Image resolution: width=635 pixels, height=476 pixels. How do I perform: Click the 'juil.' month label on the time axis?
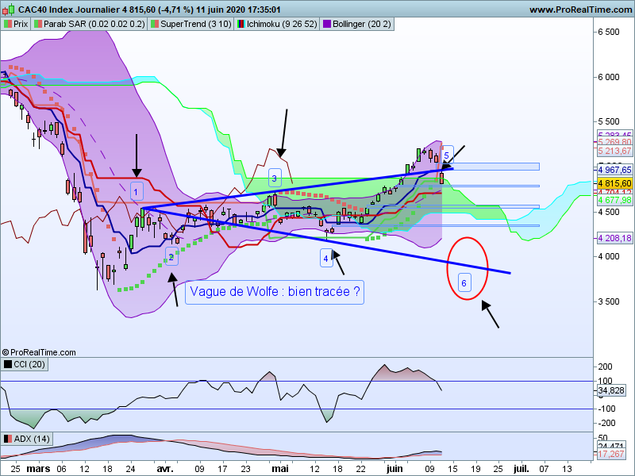pos(521,469)
